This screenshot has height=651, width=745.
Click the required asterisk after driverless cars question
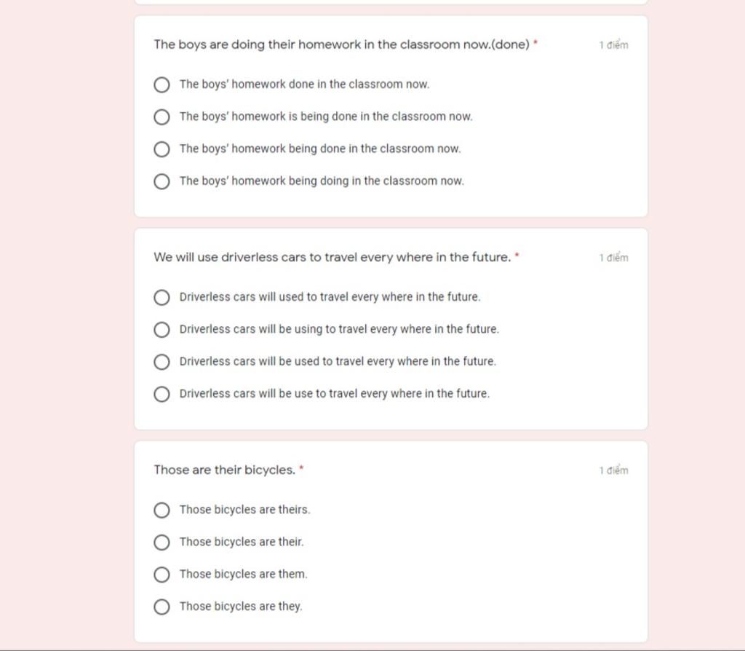517,256
